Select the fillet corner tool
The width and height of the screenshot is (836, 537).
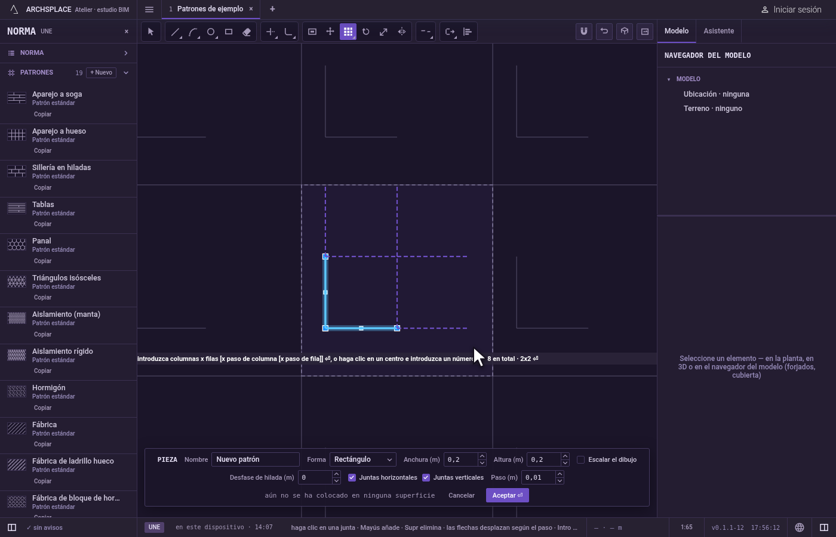(288, 32)
